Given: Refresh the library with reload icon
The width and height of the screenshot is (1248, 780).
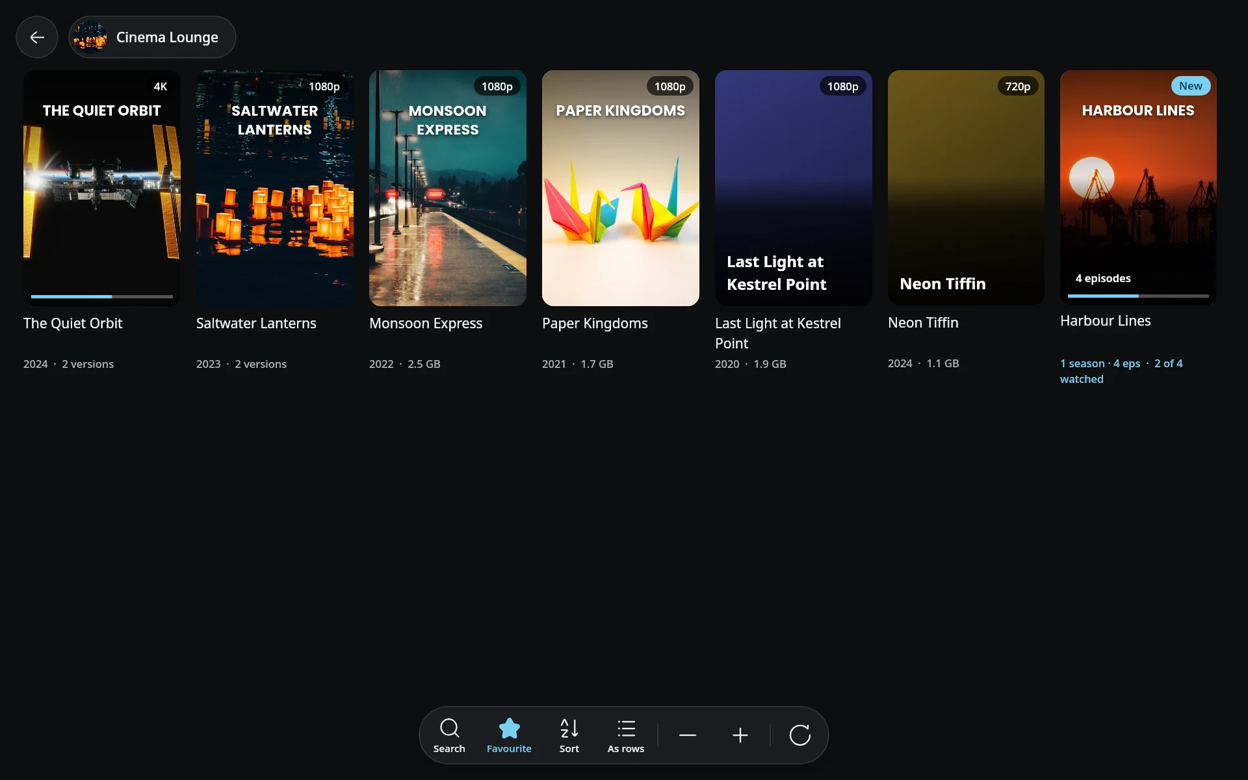Looking at the screenshot, I should coord(800,735).
